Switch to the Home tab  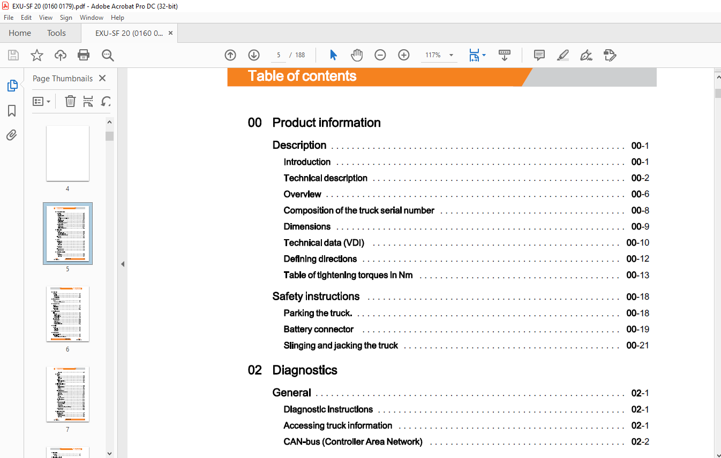(x=20, y=33)
